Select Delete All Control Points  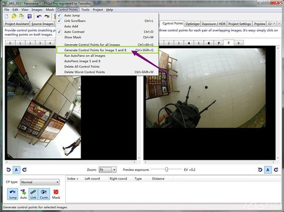[x=107, y=66]
